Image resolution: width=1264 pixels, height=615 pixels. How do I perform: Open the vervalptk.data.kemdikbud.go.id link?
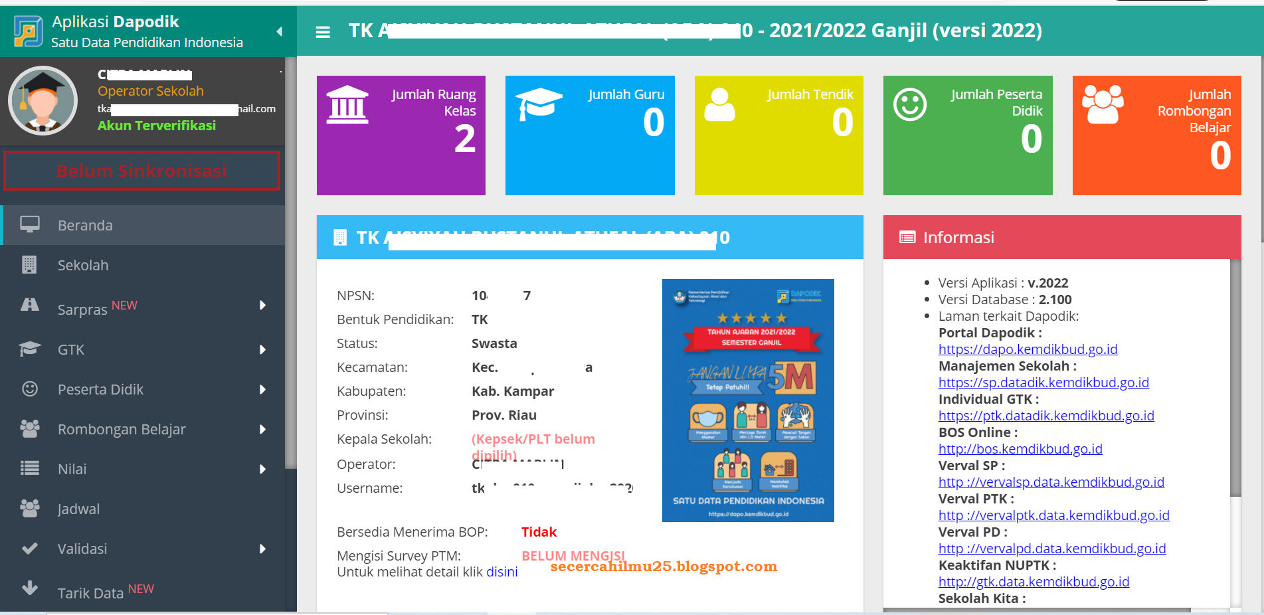click(x=1053, y=515)
